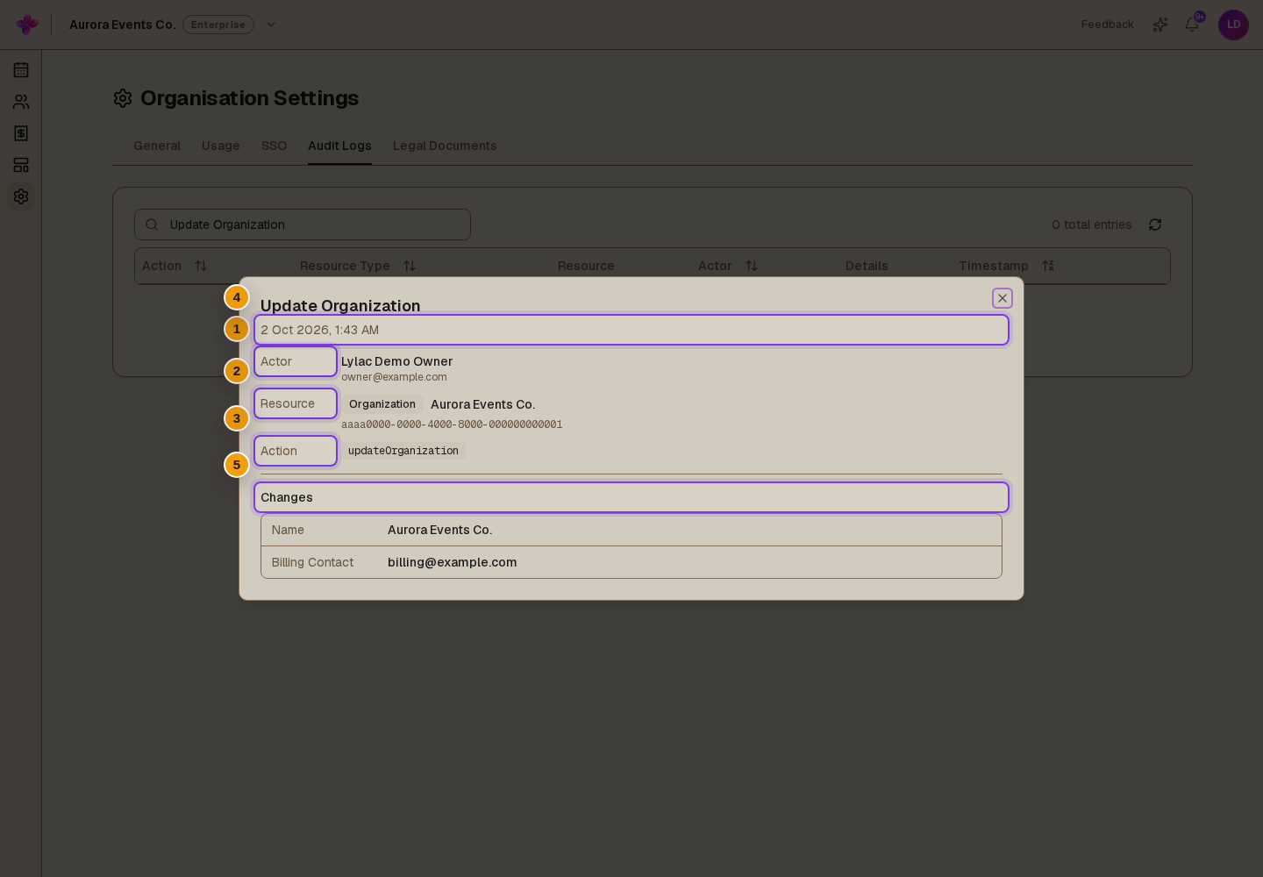Open the organization switcher chevron

[271, 25]
